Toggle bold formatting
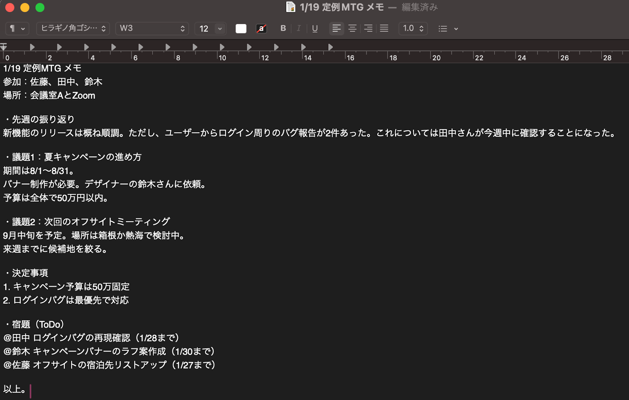This screenshot has height=400, width=629. tap(283, 28)
